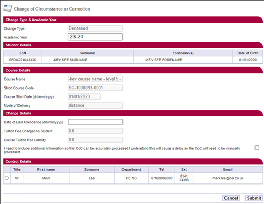Screen dimensions: 264x204
Task: Click the Email column header
Action: pos(228,170)
